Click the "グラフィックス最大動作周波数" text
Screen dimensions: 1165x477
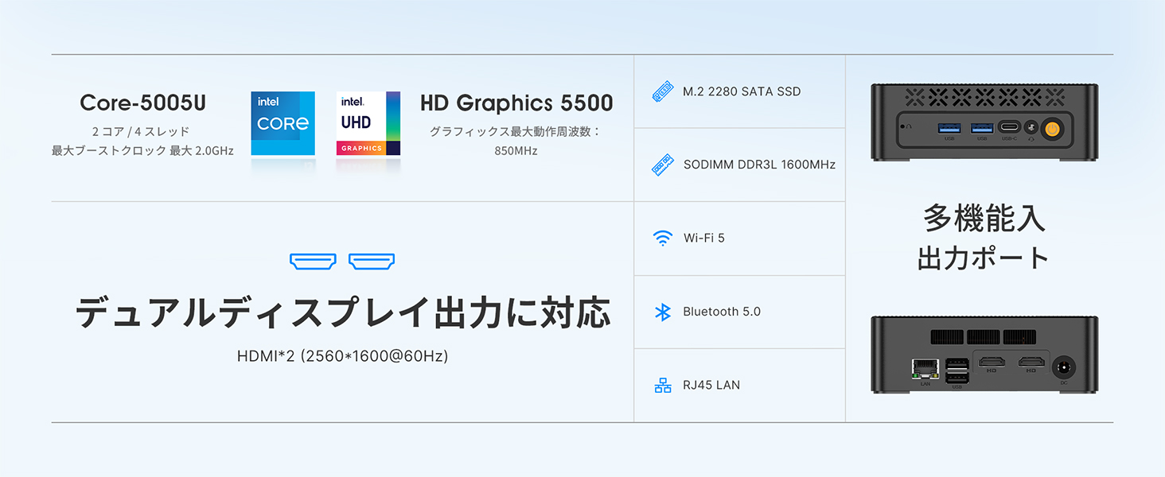coord(511,131)
